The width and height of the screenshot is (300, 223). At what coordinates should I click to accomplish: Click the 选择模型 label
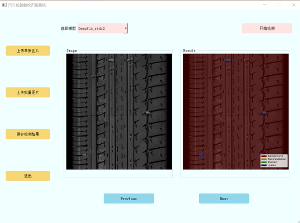(x=68, y=28)
